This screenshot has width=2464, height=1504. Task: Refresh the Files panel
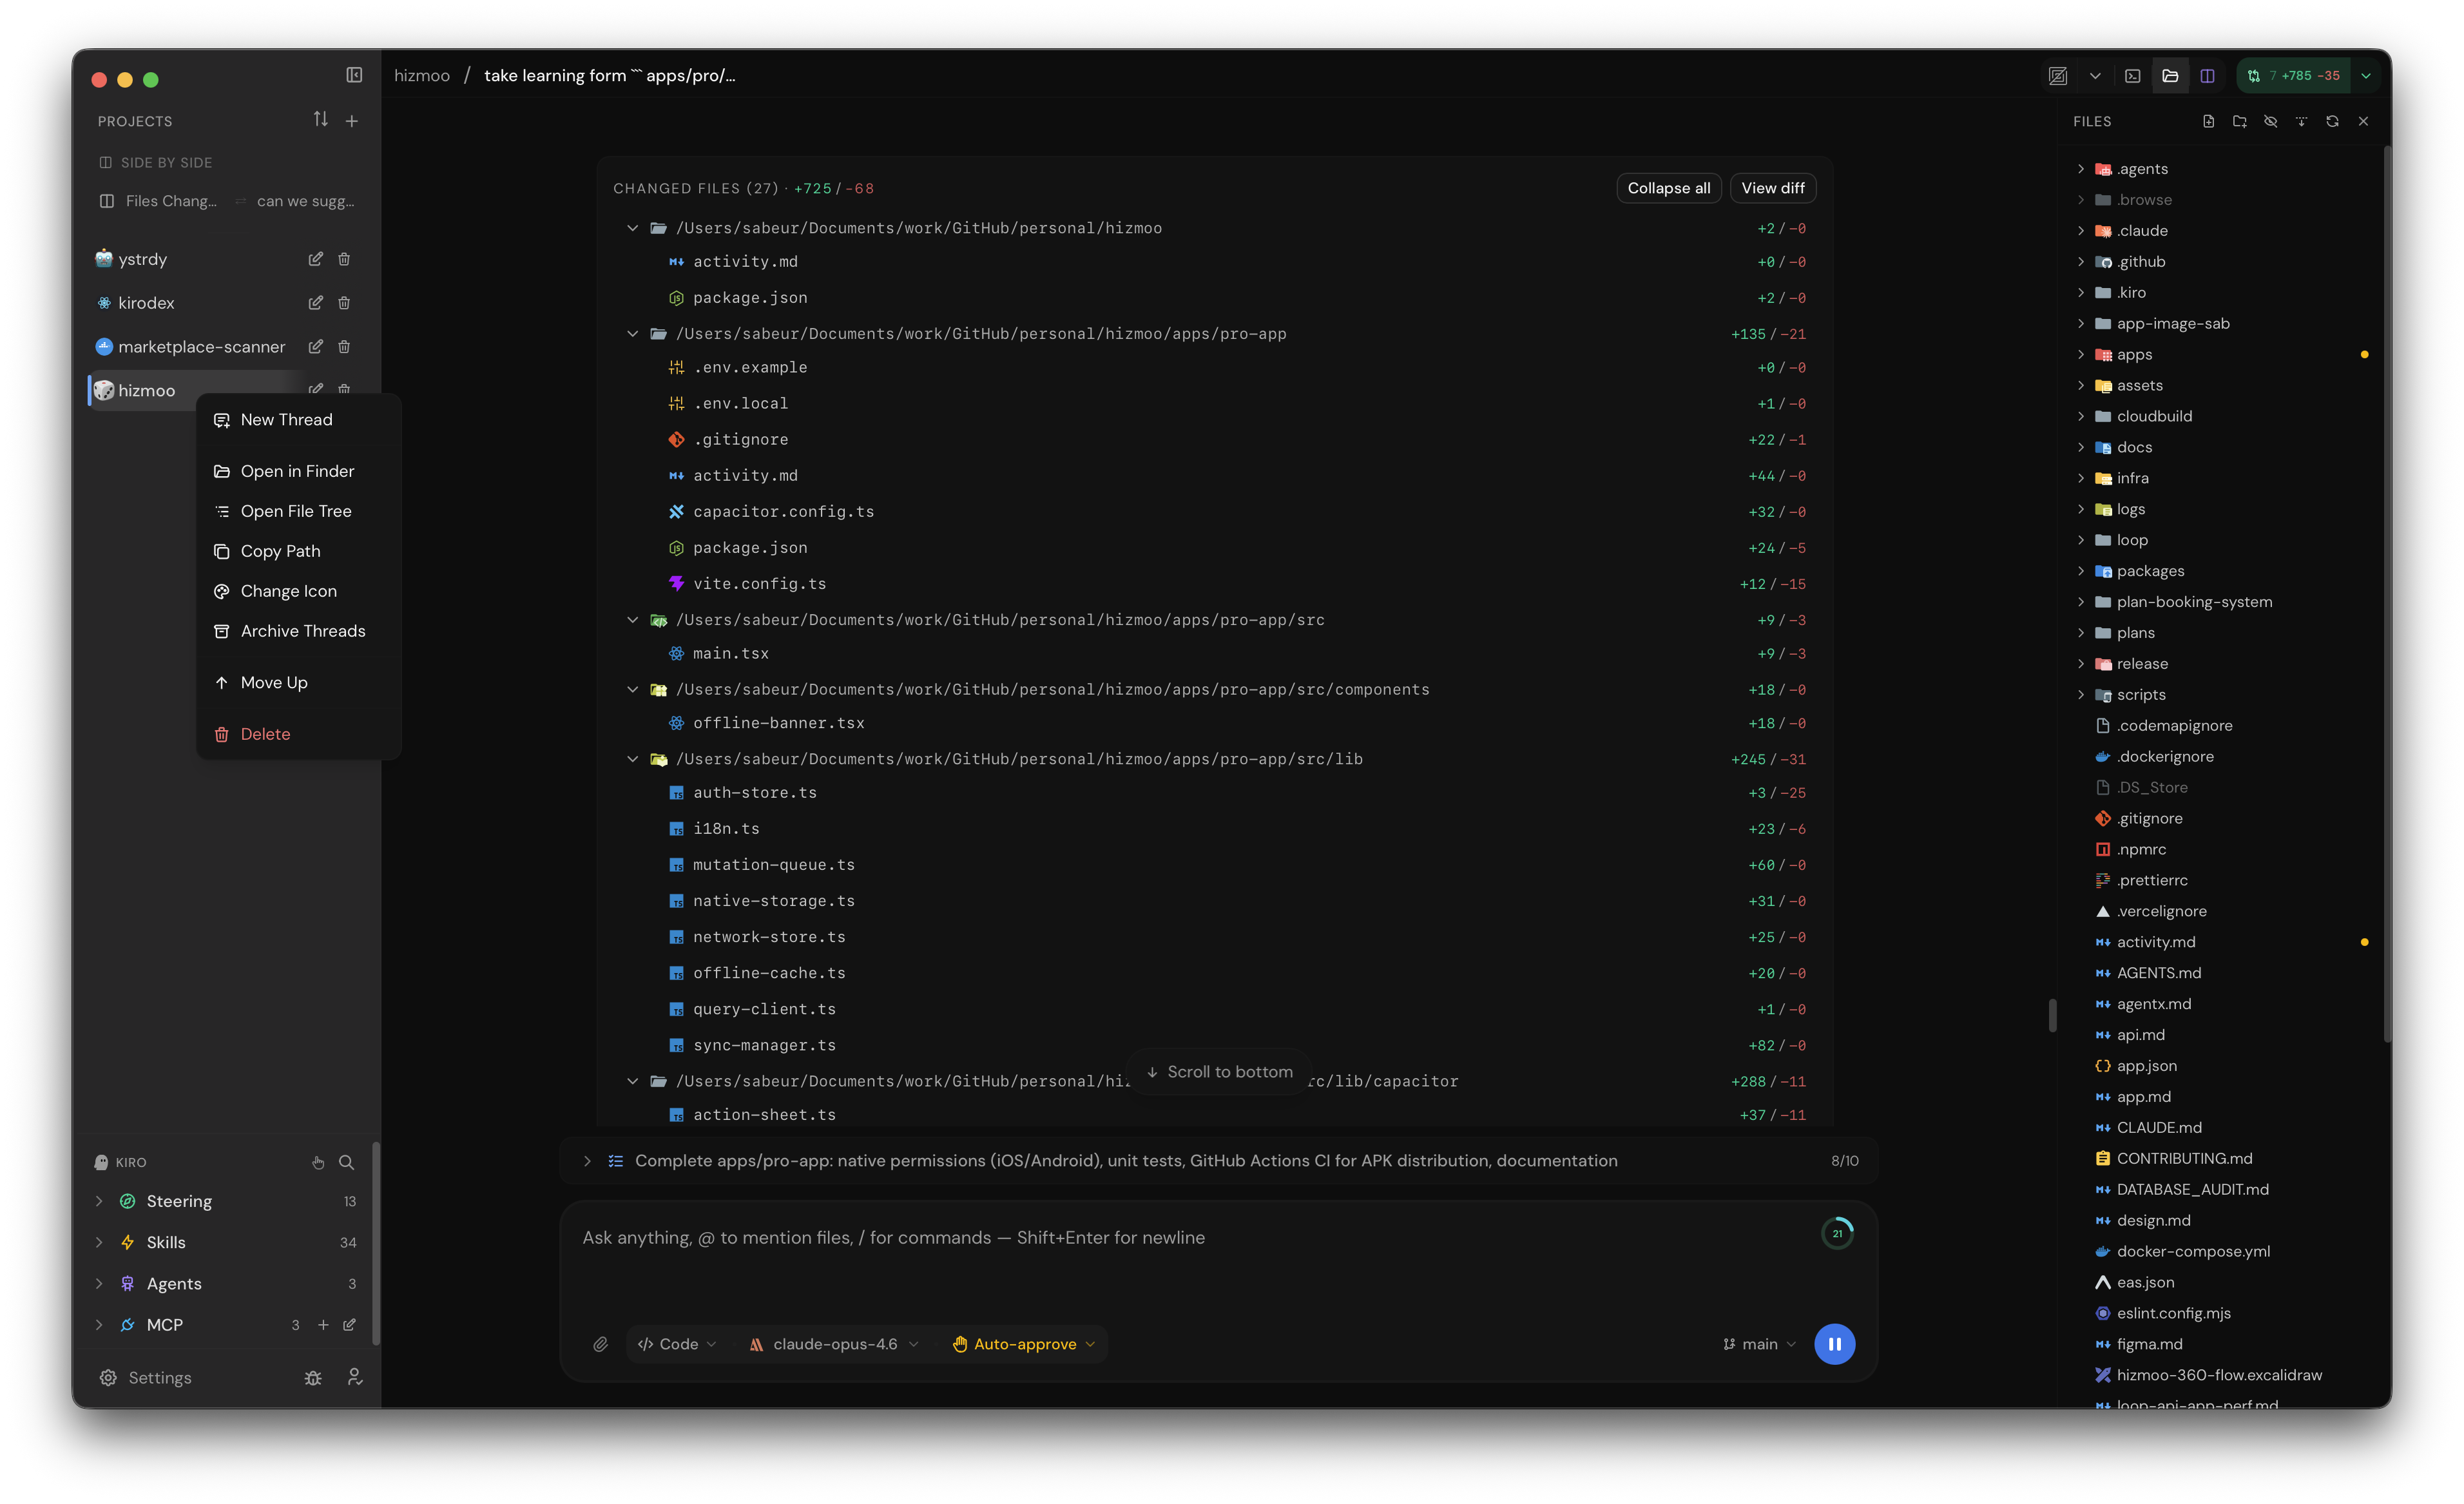click(2332, 121)
